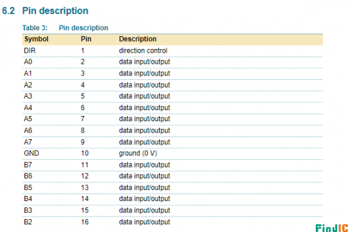Click 'data input/output' in the B2 row
348x232 pixels.
coord(144,222)
